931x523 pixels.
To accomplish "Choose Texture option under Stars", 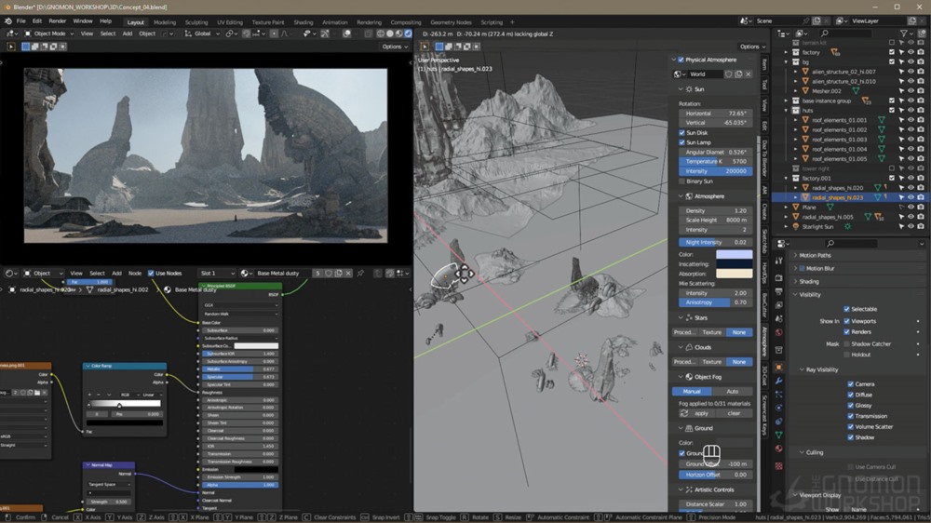I will click(x=711, y=332).
